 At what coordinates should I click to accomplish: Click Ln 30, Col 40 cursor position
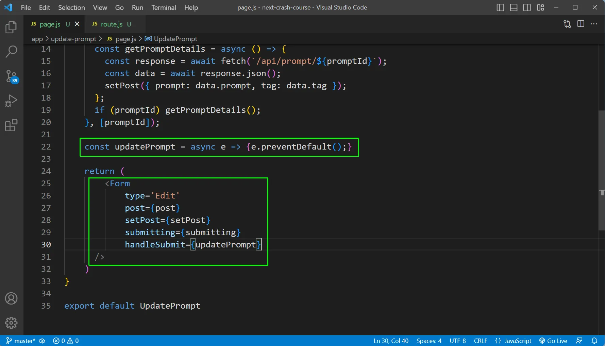[x=391, y=341]
